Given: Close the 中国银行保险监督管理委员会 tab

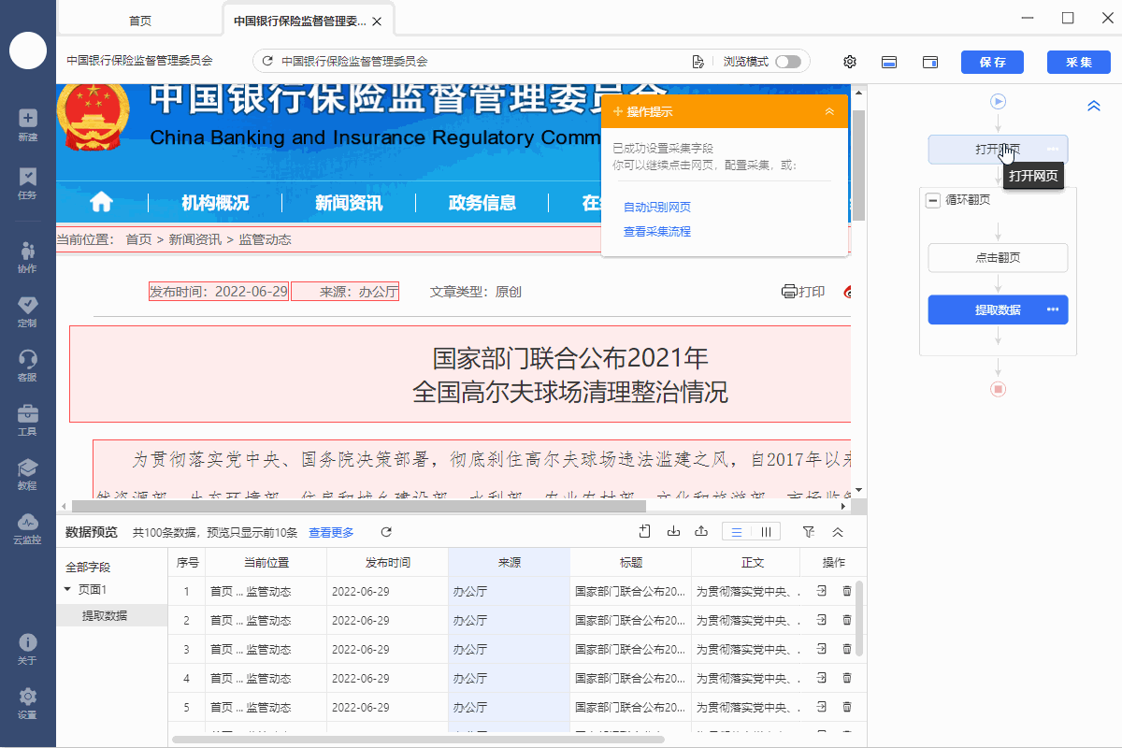Looking at the screenshot, I should pos(376,21).
